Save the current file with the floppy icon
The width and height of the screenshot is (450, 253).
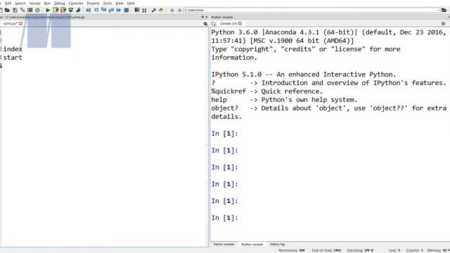[15, 10]
